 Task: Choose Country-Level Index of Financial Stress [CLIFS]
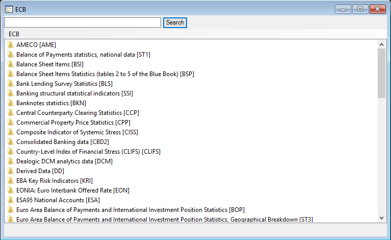[88, 152]
